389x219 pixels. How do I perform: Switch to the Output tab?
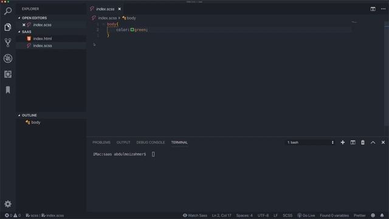coord(123,142)
